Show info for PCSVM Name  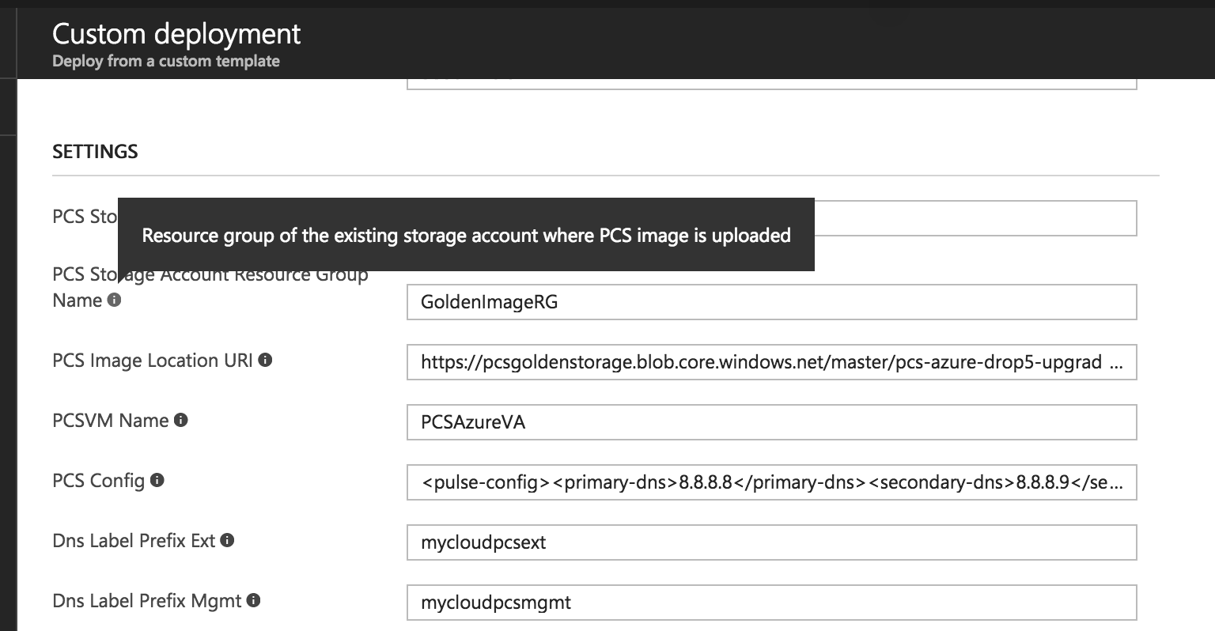pyautogui.click(x=181, y=421)
